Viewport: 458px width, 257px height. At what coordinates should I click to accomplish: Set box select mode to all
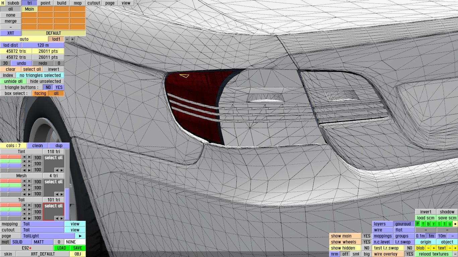(56, 93)
